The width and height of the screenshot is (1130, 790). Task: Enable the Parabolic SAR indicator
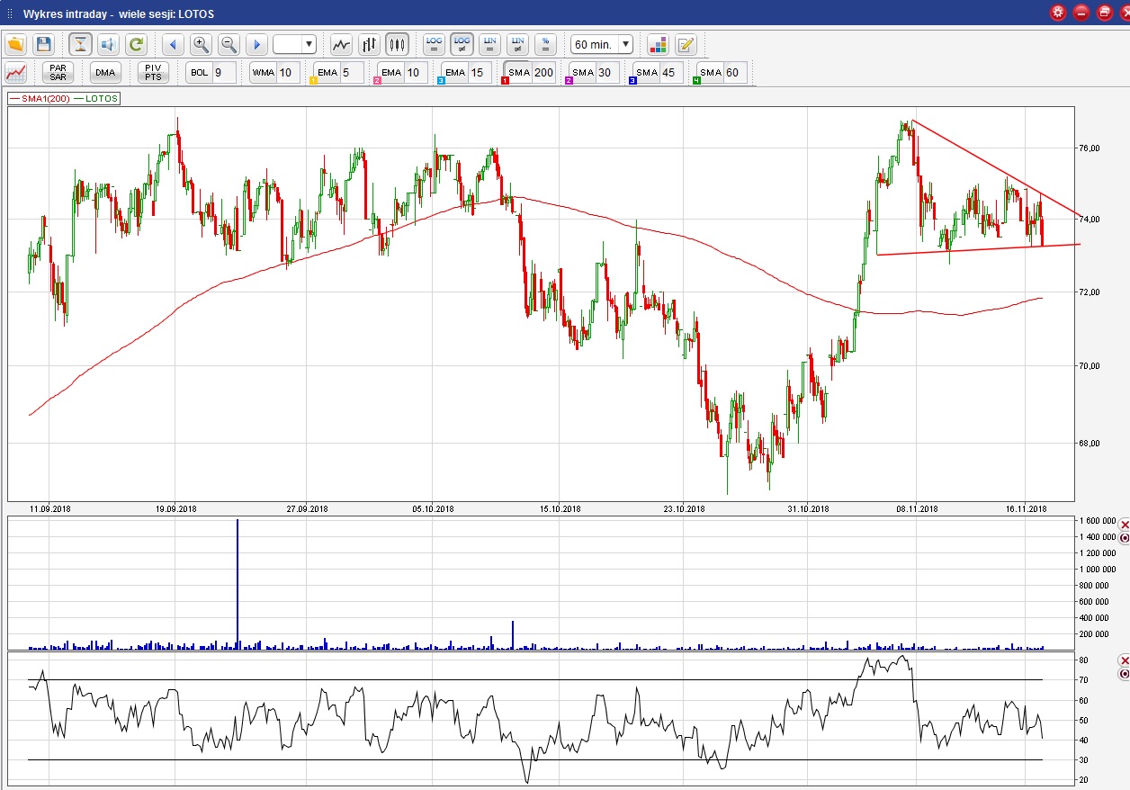pos(58,73)
